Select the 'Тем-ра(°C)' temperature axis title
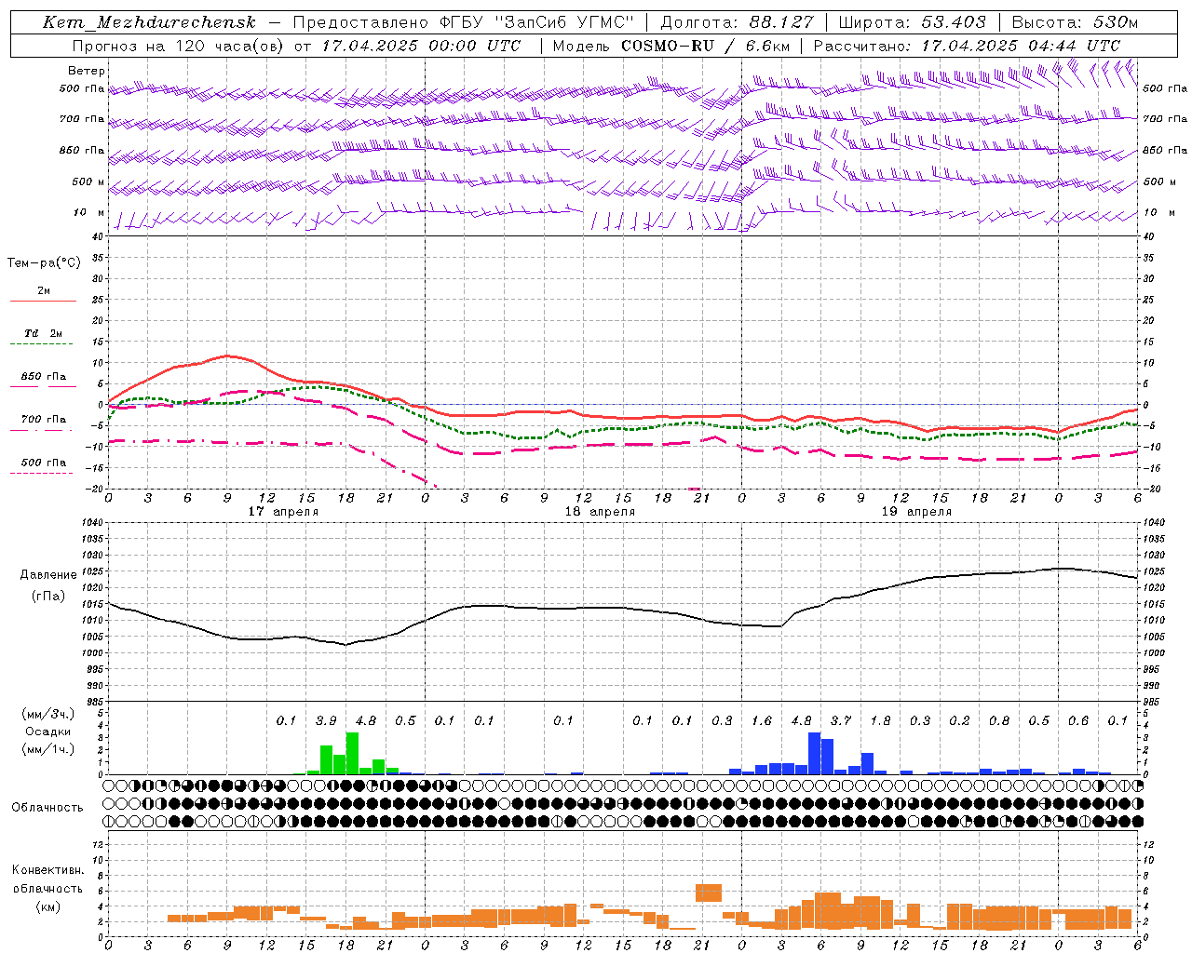This screenshot has width=1192, height=953. pos(44,263)
